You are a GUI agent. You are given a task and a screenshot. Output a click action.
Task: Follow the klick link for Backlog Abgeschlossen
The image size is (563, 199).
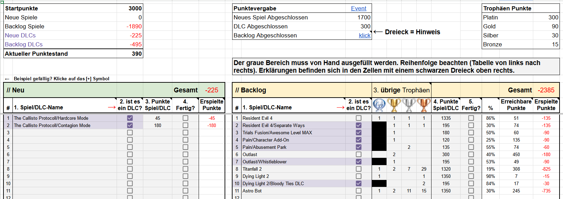pyautogui.click(x=364, y=35)
